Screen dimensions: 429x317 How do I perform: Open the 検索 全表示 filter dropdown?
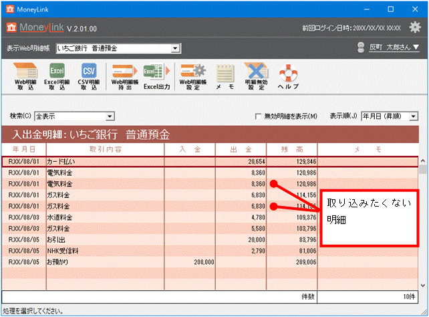[x=110, y=116]
